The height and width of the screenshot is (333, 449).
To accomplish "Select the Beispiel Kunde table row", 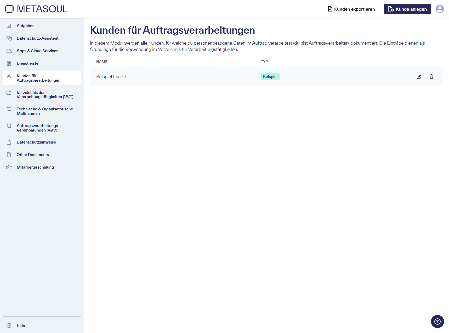I will click(183, 76).
